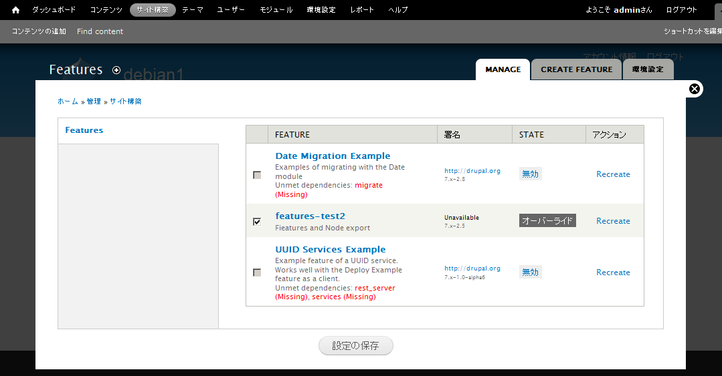Close the overlay with the X button
The width and height of the screenshot is (722, 376).
coord(695,89)
